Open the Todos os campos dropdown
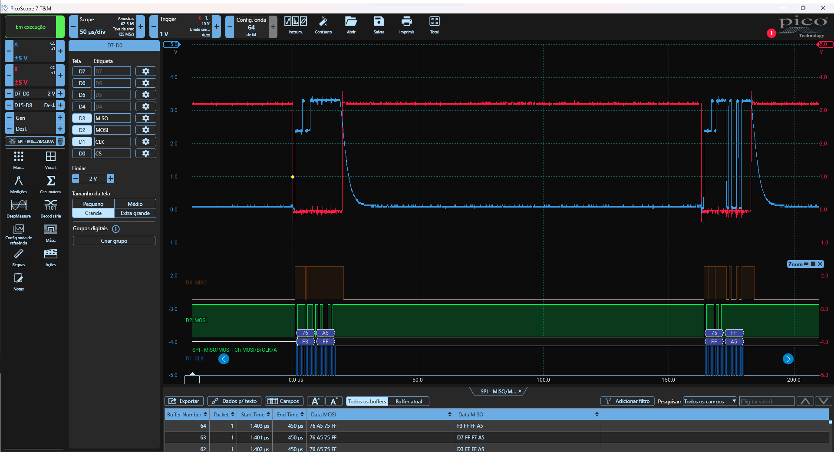 pos(710,401)
